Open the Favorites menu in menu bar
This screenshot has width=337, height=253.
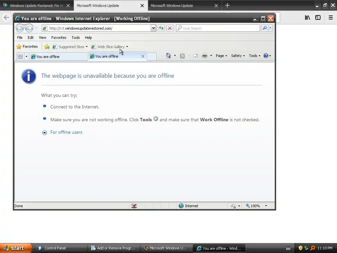click(x=59, y=38)
